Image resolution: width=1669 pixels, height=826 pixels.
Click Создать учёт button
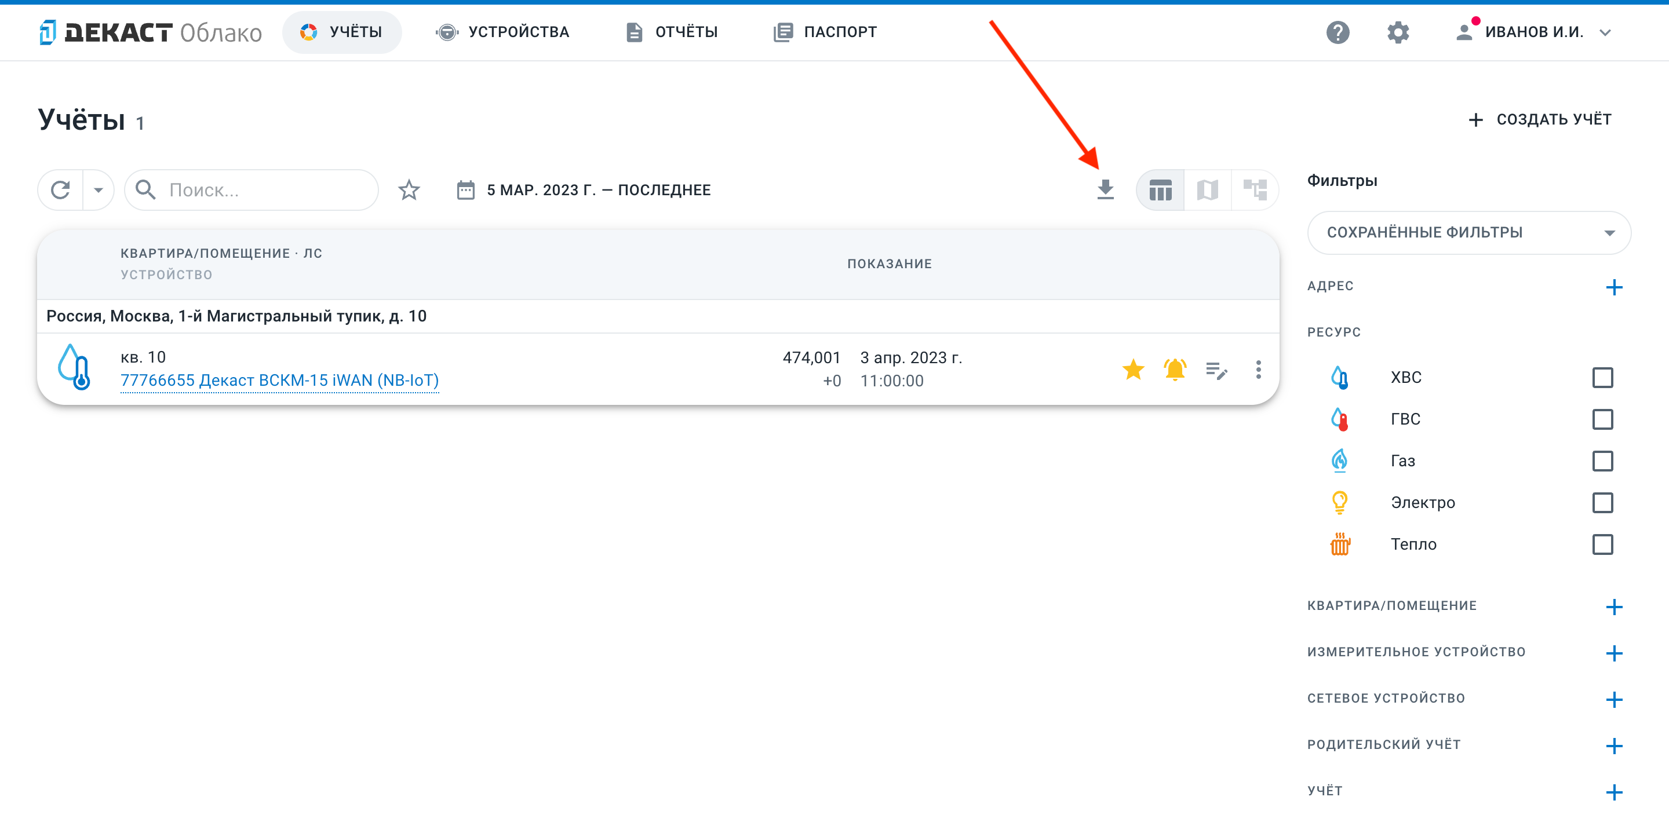point(1539,119)
